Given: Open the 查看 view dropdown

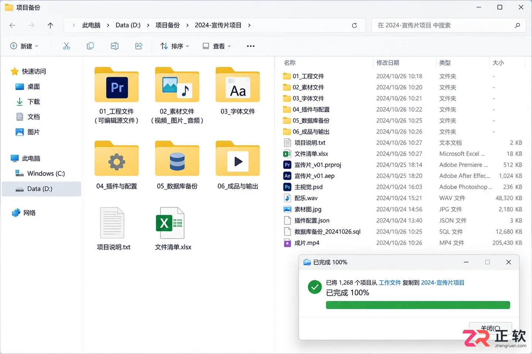Looking at the screenshot, I should (x=217, y=46).
